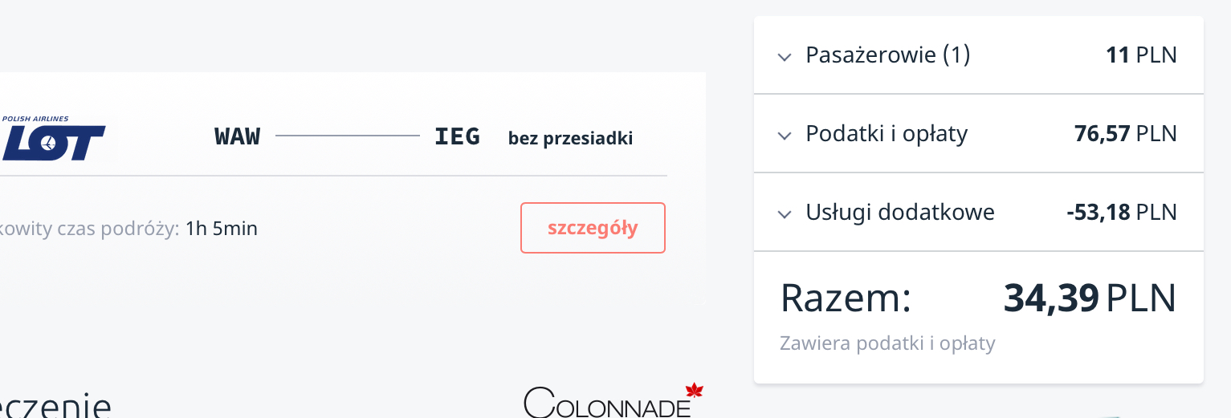
Task: Click the route line between WAW and IEG
Action: (348, 136)
